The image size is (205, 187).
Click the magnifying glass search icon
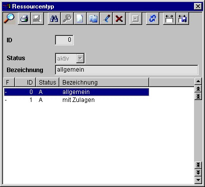pos(9,18)
